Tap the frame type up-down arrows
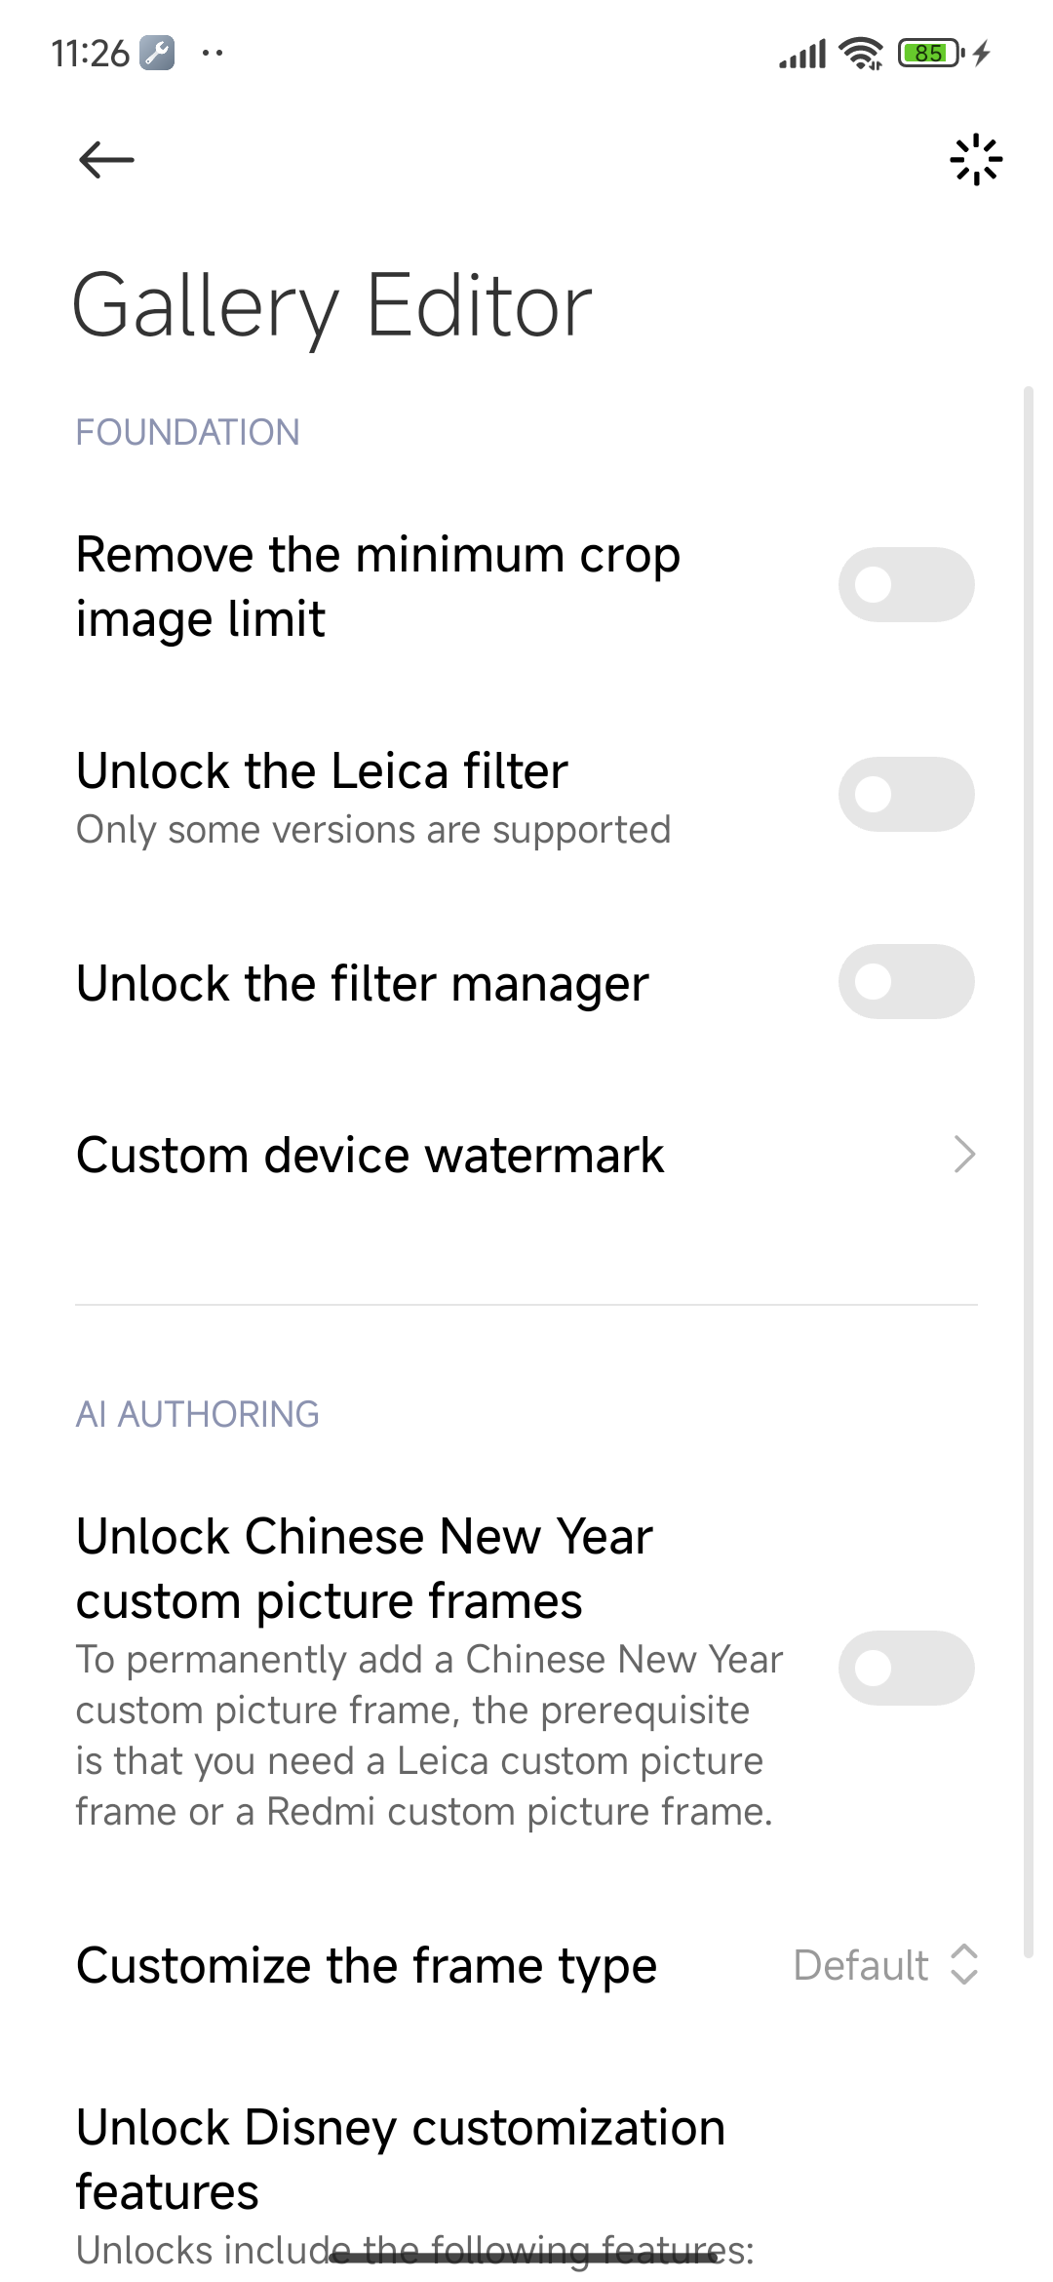This screenshot has width=1053, height=2282. coord(964,1964)
